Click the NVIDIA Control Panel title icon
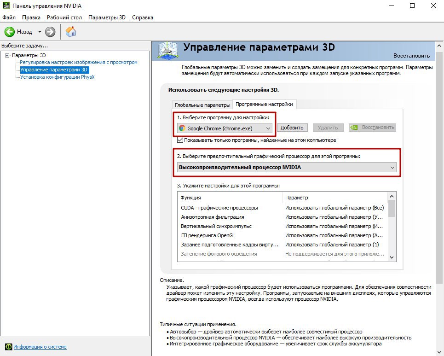The width and height of the screenshot is (444, 356). (6, 6)
